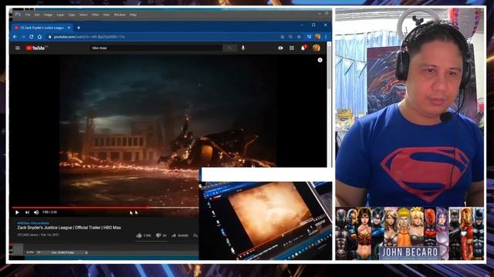
Task: Click the zoom icon in Chrome address bar
Action: tap(290, 37)
